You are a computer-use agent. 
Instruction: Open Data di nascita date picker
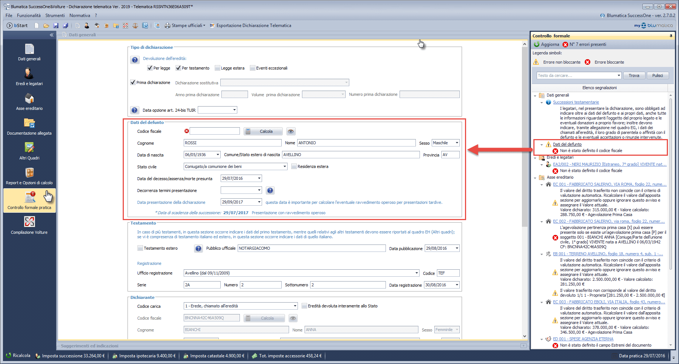218,155
